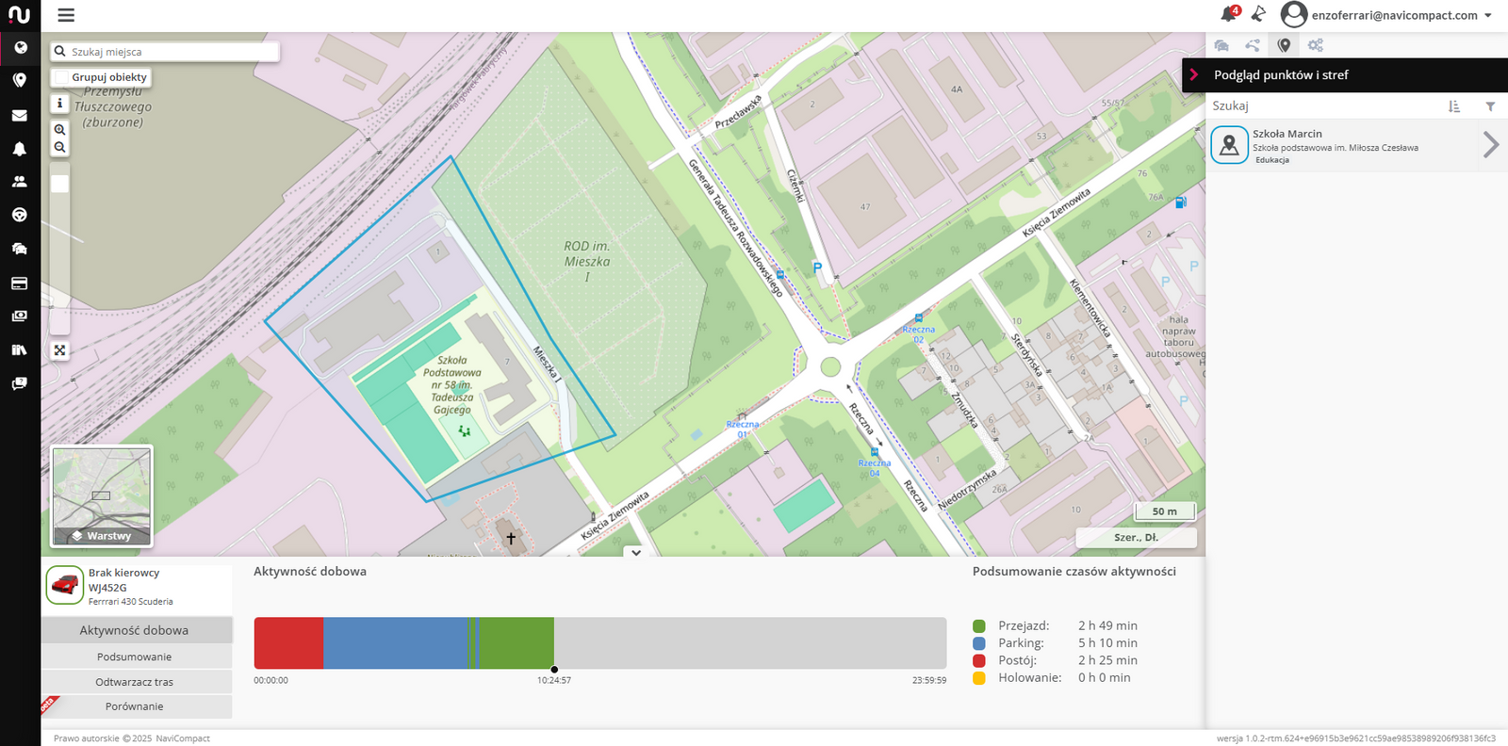This screenshot has width=1508, height=746.
Task: Open notifications bell with badge in top bar
Action: (x=1228, y=14)
